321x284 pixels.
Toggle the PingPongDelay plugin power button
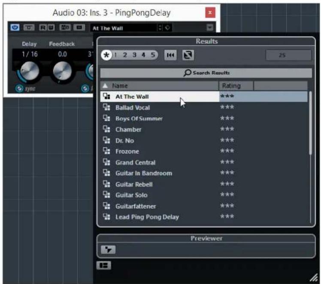click(15, 27)
